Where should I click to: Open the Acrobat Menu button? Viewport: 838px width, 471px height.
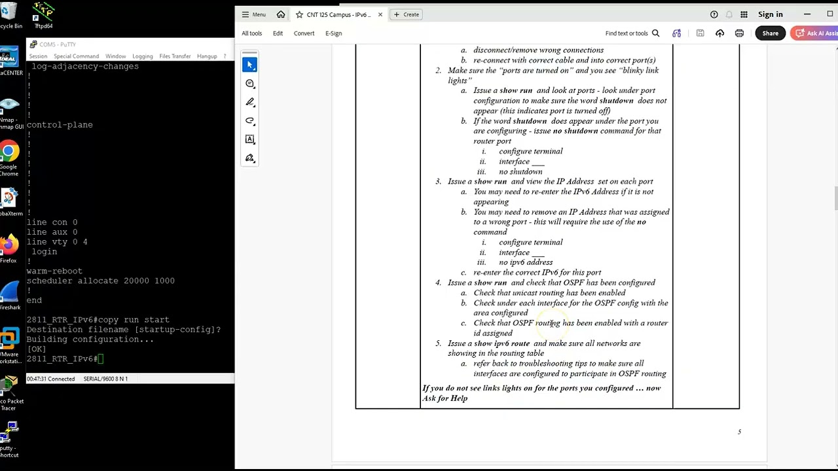tap(253, 14)
